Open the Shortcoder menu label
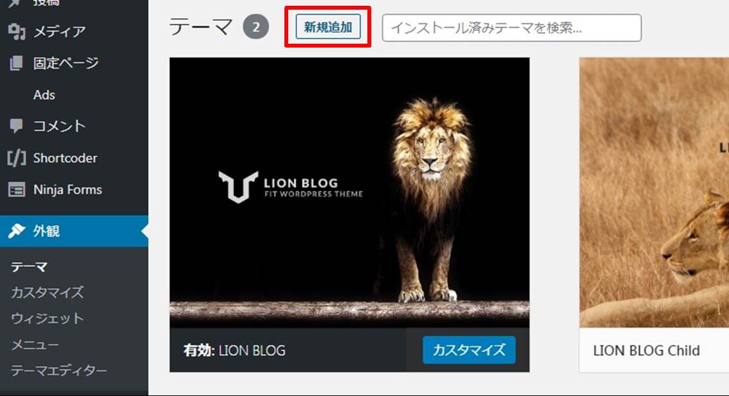This screenshot has width=729, height=396. (x=65, y=158)
